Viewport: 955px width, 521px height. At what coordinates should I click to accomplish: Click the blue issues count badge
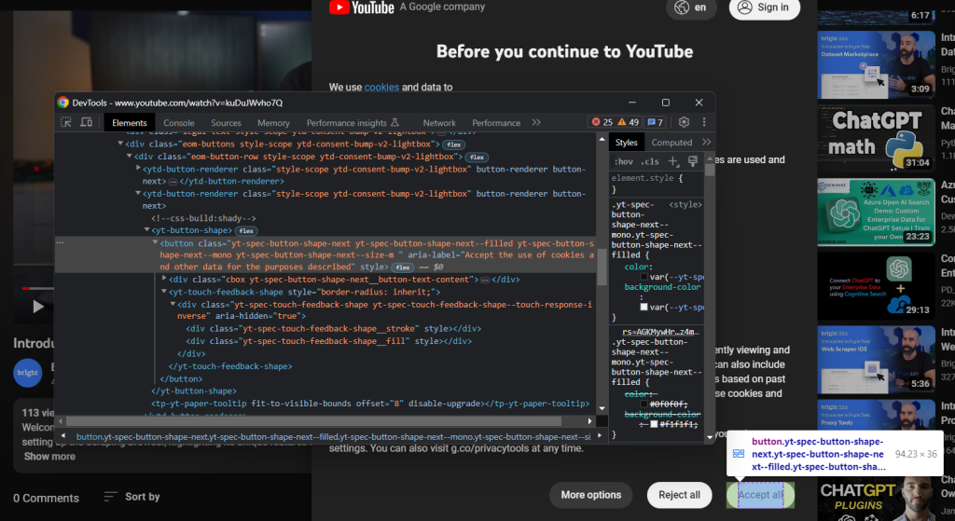point(655,122)
